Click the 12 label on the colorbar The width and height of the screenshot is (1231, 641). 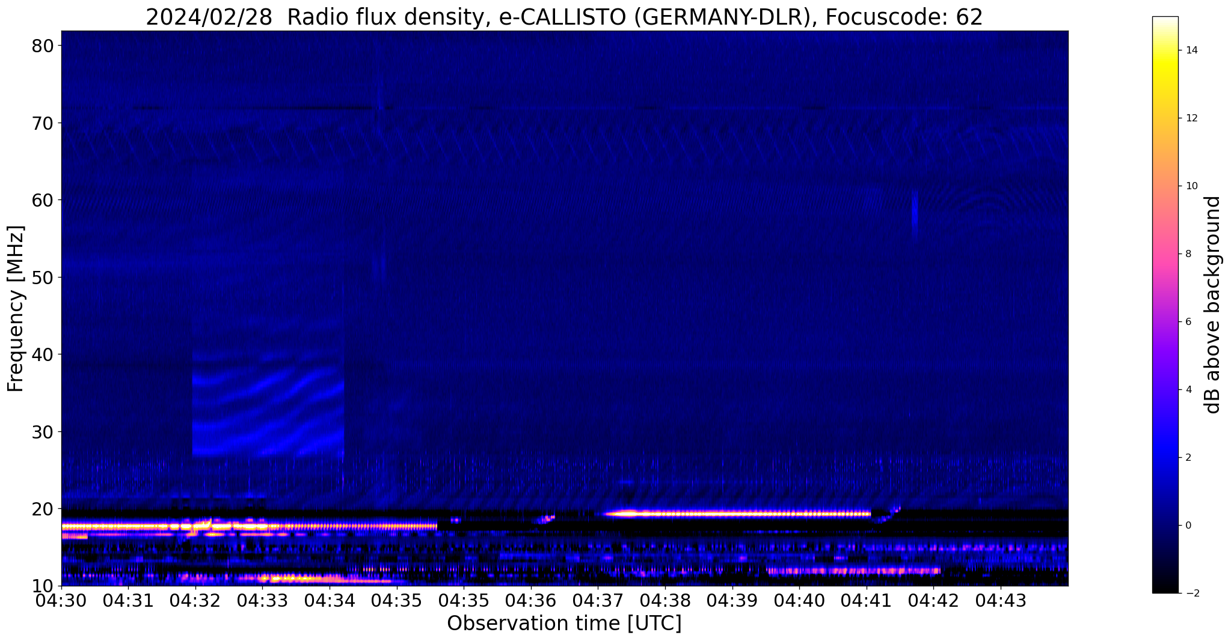[1191, 118]
